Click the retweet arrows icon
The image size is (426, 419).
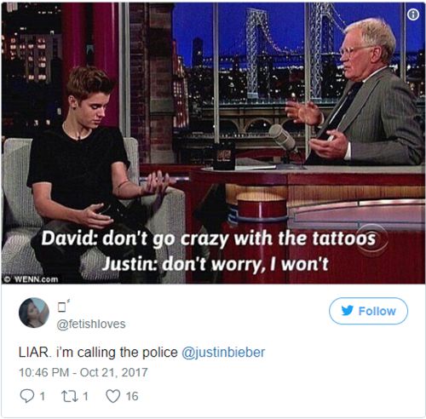pos(70,396)
